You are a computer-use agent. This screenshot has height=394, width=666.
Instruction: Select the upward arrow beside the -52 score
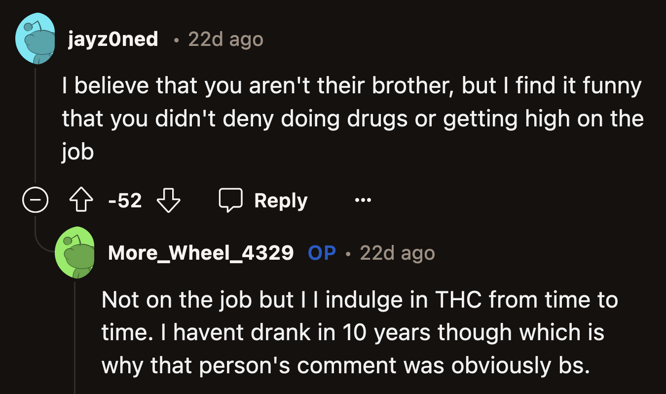[81, 199]
